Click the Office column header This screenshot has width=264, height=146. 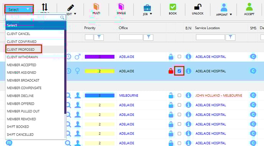tap(123, 28)
